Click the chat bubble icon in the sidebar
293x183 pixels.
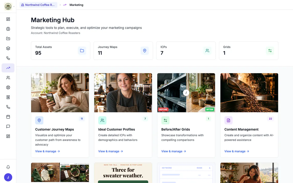coord(8,126)
